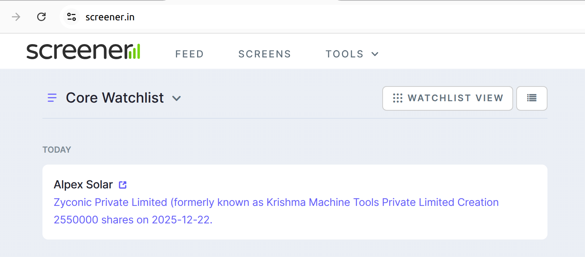This screenshot has width=585, height=257.
Task: Click the browser forward arrow
Action: click(16, 17)
